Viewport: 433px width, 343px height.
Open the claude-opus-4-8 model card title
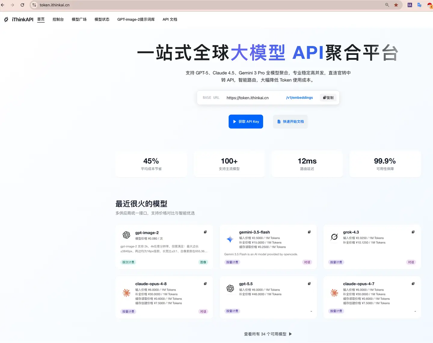tap(151, 284)
